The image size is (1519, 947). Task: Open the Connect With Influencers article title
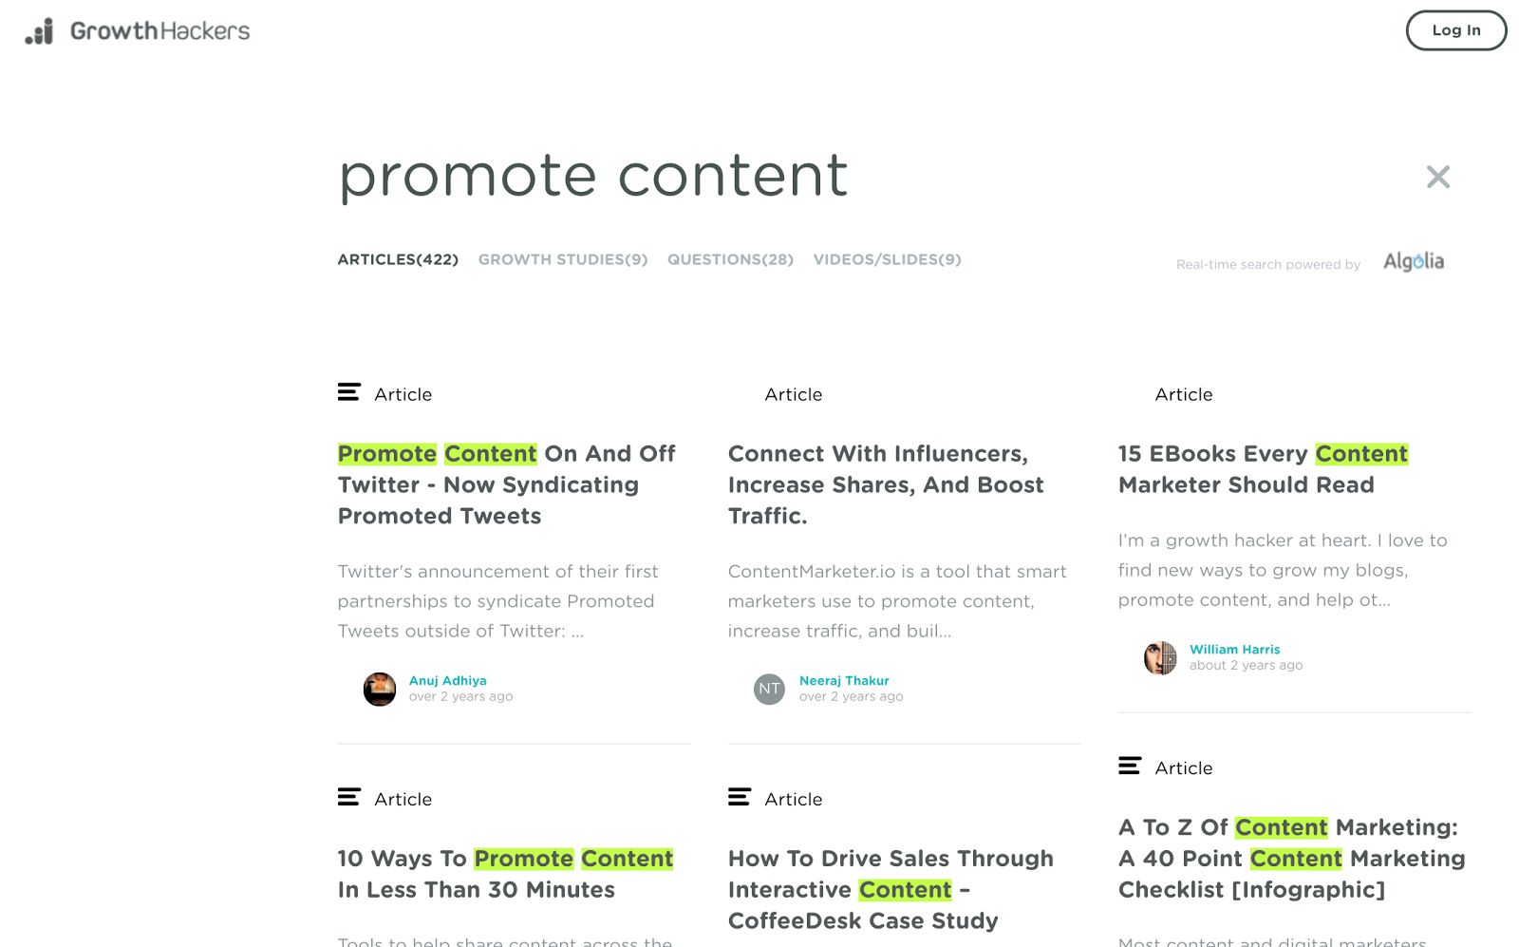tap(885, 484)
